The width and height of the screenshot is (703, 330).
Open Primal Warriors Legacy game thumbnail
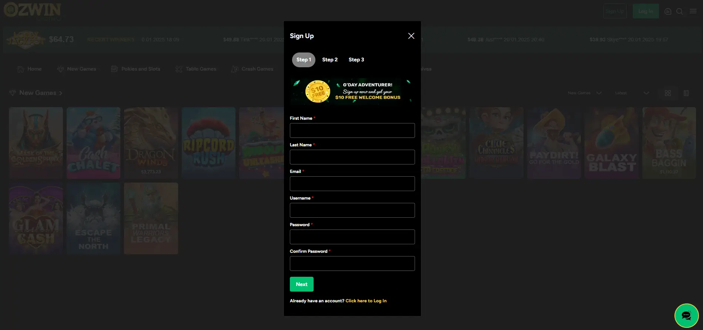[x=151, y=218]
